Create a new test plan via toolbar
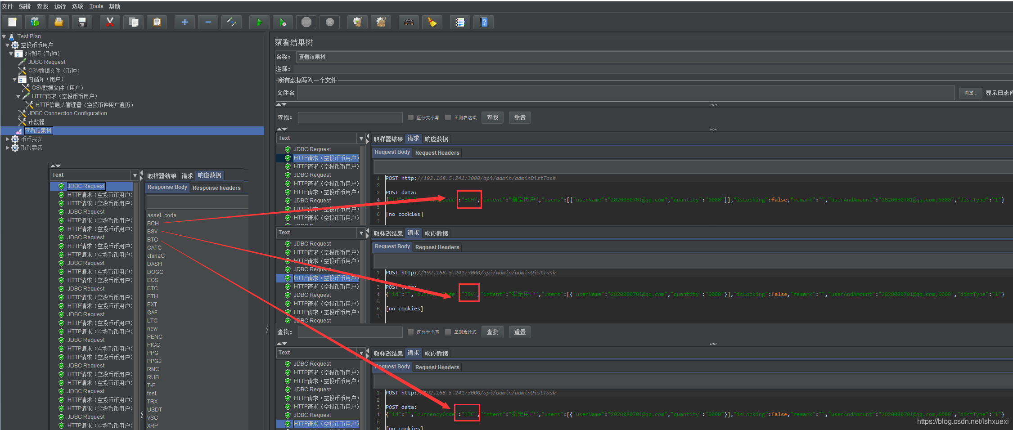The width and height of the screenshot is (1013, 430). click(12, 22)
